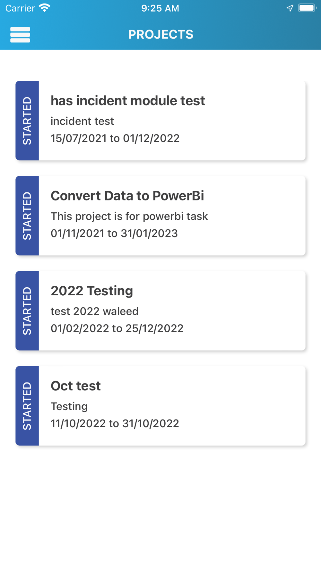Click the 'incident test' description text
The image size is (321, 572).
(82, 121)
